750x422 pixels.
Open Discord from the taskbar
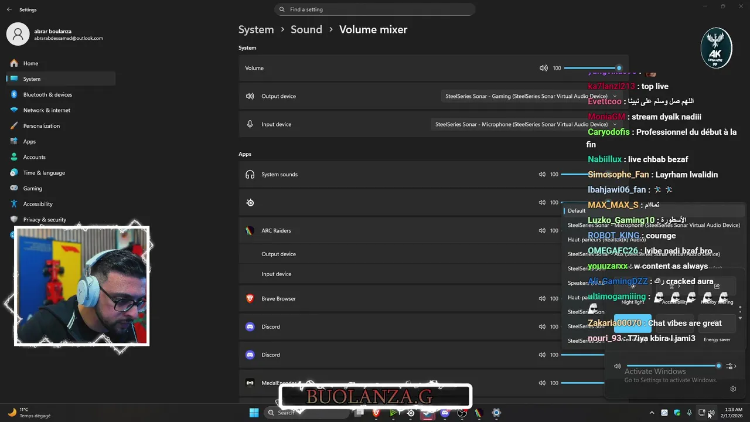[x=445, y=413]
